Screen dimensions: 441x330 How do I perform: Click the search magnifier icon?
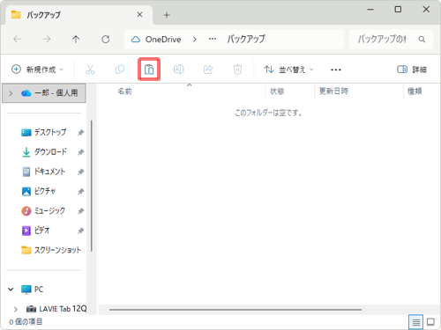point(422,39)
